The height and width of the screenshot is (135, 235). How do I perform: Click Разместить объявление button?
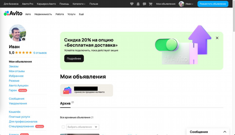coord(213,4)
